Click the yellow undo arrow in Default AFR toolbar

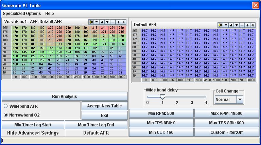click(x=220, y=25)
